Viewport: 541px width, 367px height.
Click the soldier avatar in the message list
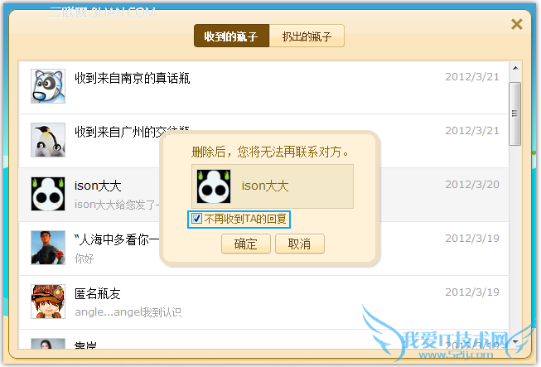pyautogui.click(x=48, y=248)
